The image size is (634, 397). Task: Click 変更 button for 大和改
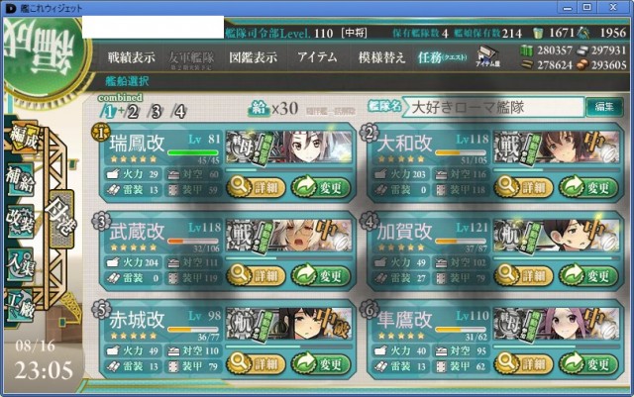[588, 187]
